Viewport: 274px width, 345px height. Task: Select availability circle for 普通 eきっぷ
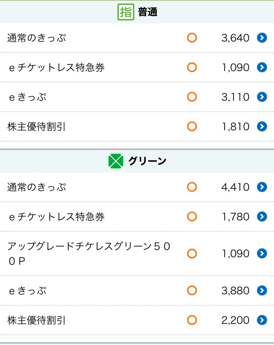(192, 97)
